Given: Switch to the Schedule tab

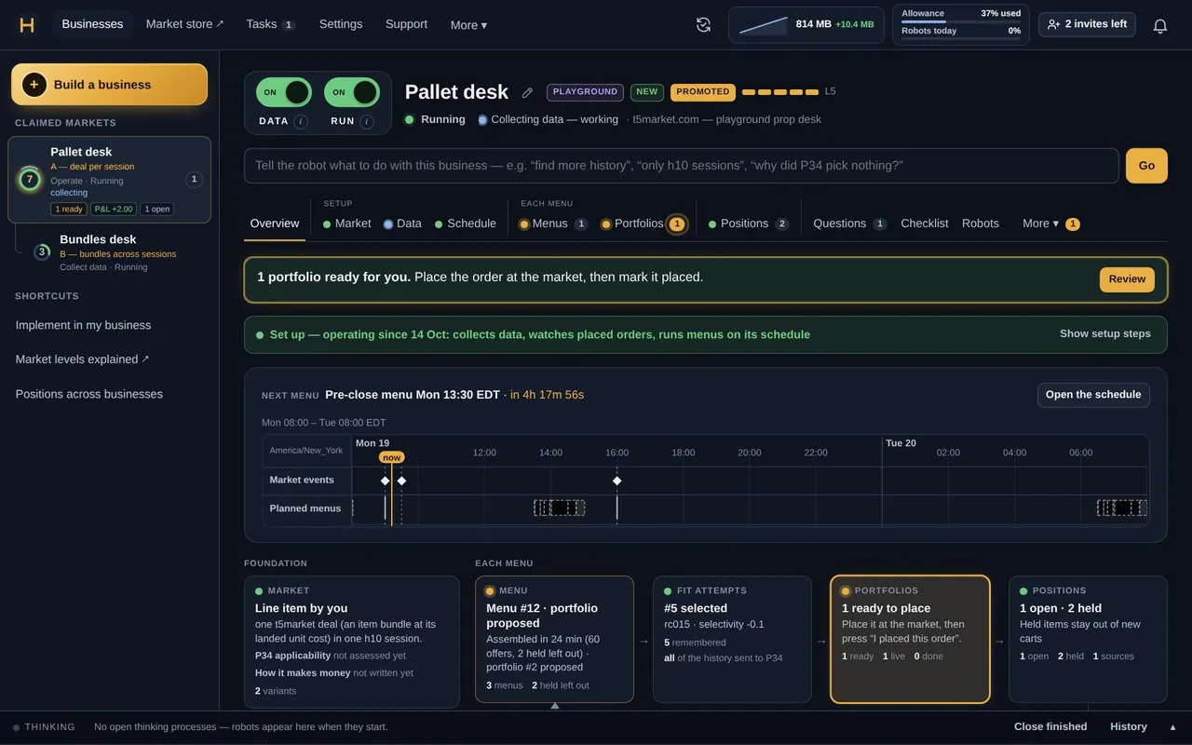Looking at the screenshot, I should click(x=465, y=223).
